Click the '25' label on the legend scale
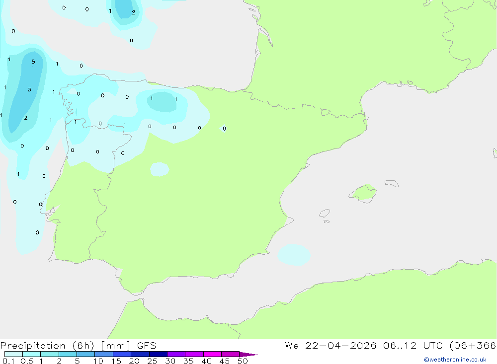Image resolution: width=497 pixels, height=364 pixels. coord(152,361)
